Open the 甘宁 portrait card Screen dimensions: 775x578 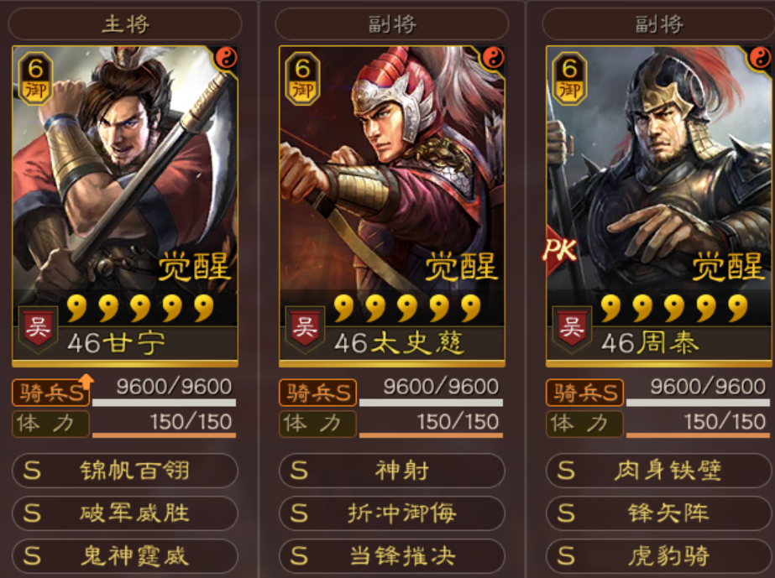coord(125,206)
